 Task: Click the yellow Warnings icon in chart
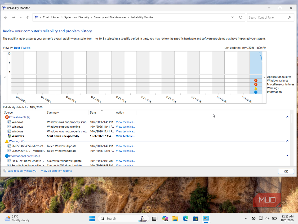[x=256, y=88]
